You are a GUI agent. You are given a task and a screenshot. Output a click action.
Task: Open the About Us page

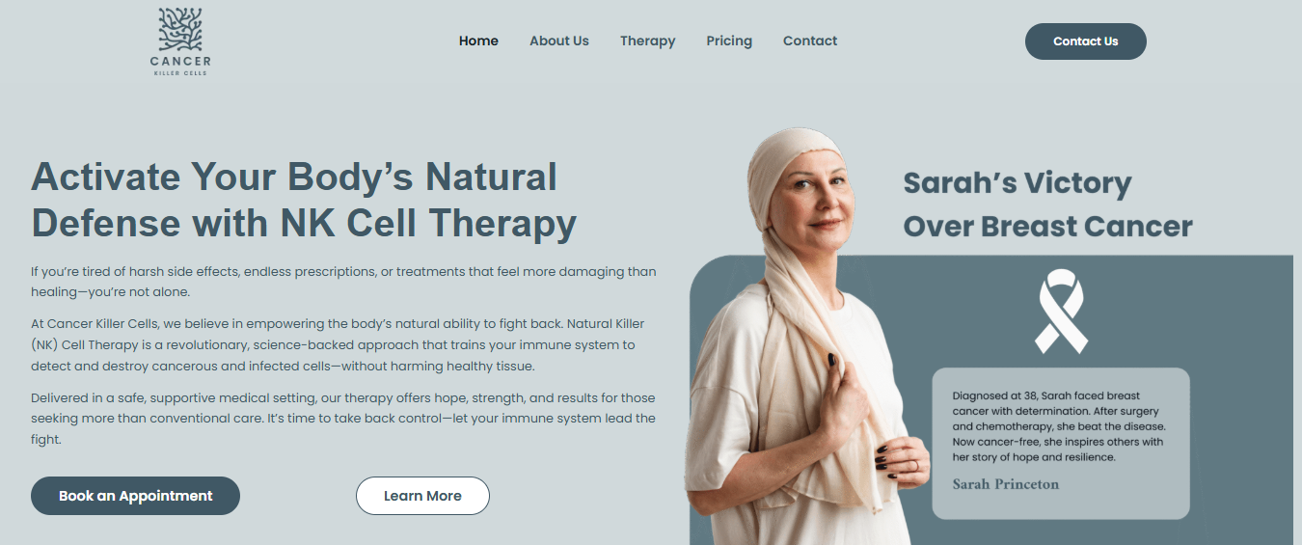pos(559,41)
